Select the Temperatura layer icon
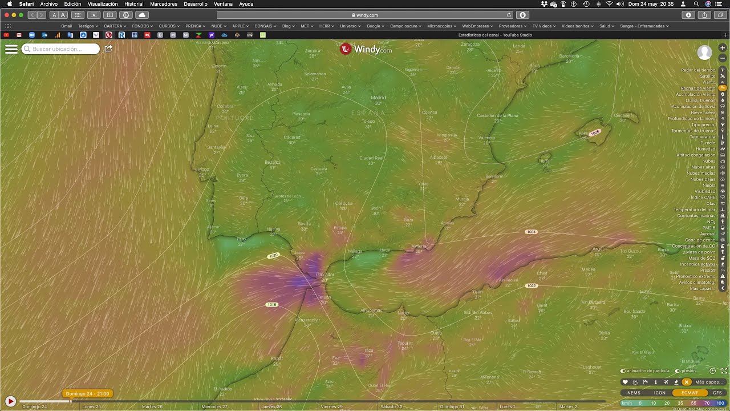 723,137
